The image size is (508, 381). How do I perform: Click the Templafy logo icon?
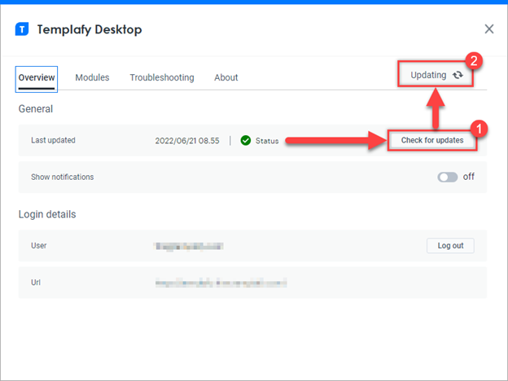tap(23, 29)
